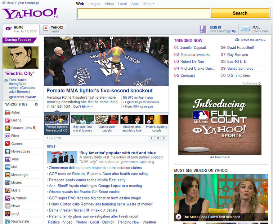Screen dimensions: 273x224
Task: Open the Fighter begs for bonuses link
Action: [142, 102]
